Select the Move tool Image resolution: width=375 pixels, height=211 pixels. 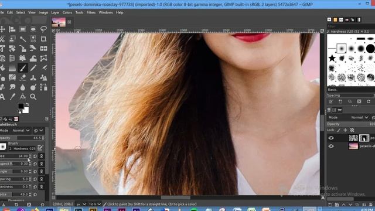pos(2,29)
